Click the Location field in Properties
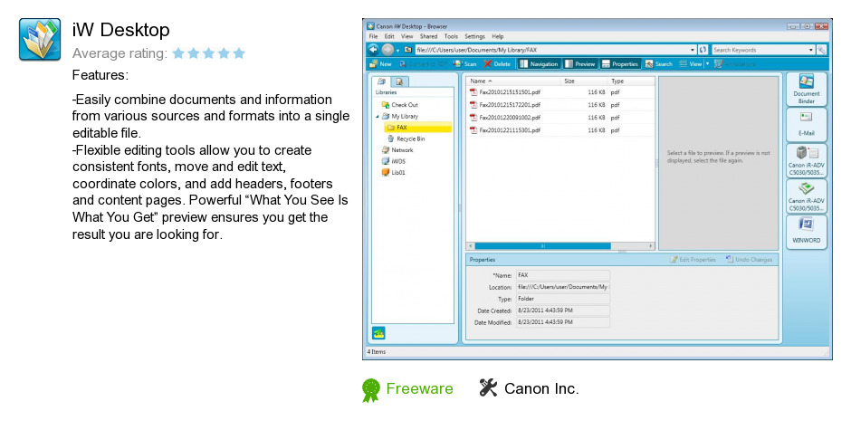This screenshot has height=430, width=851. coord(562,287)
